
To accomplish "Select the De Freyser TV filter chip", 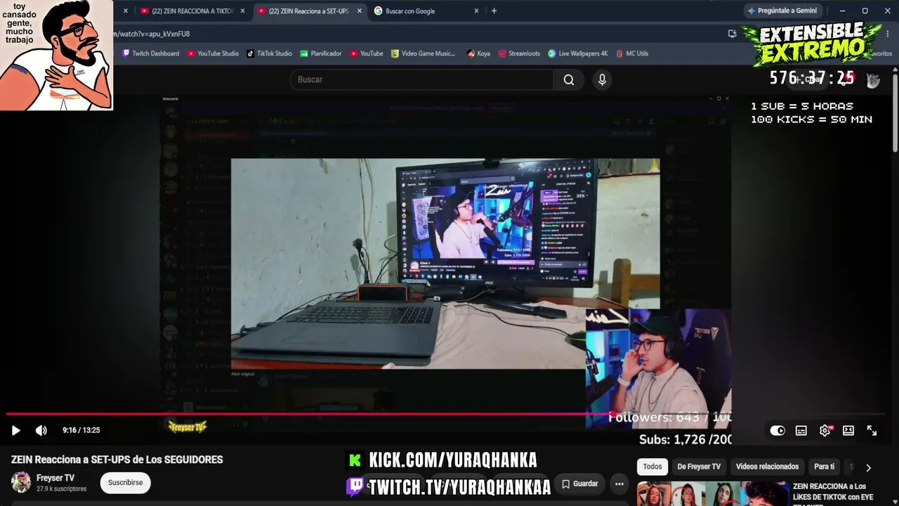I will point(699,467).
